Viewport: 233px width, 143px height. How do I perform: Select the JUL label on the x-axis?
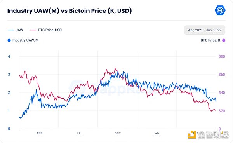click(x=78, y=133)
